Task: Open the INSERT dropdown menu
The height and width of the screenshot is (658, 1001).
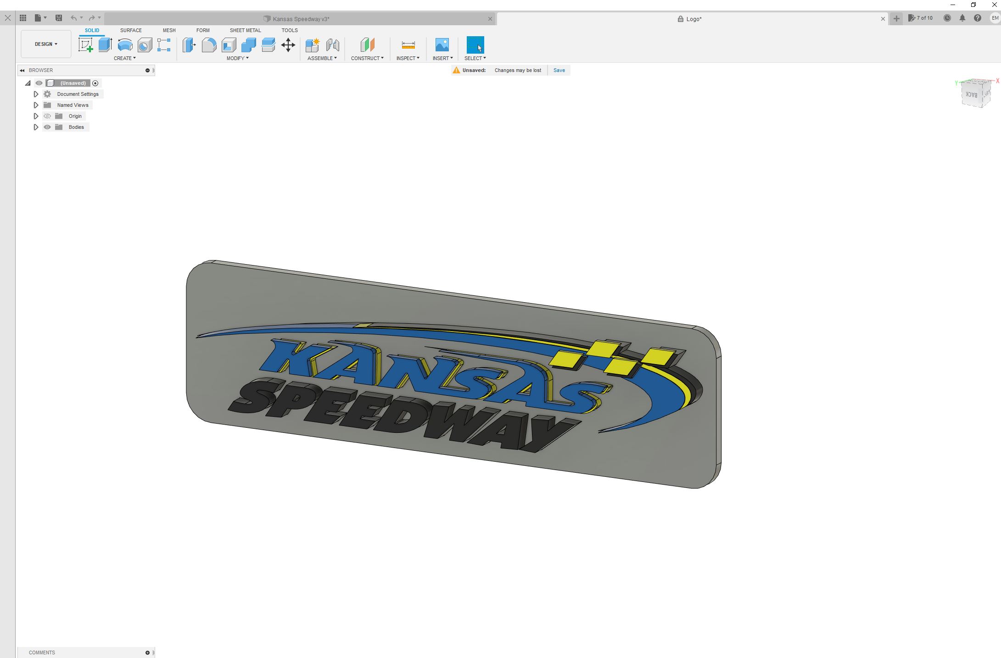Action: (442, 58)
